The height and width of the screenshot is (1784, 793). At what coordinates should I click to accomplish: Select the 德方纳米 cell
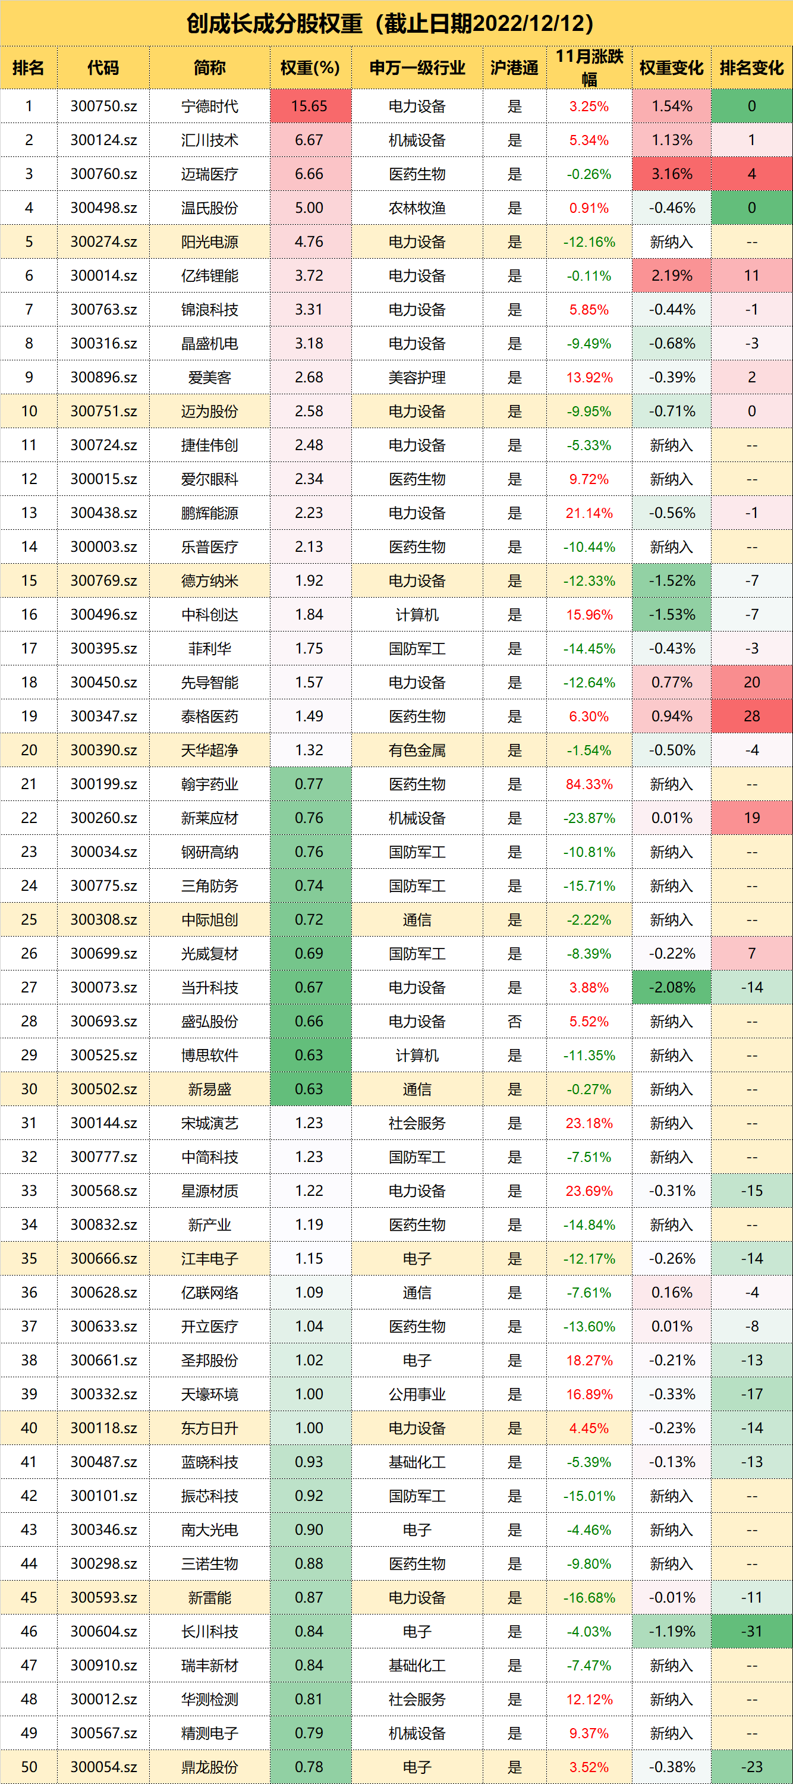pos(209,581)
